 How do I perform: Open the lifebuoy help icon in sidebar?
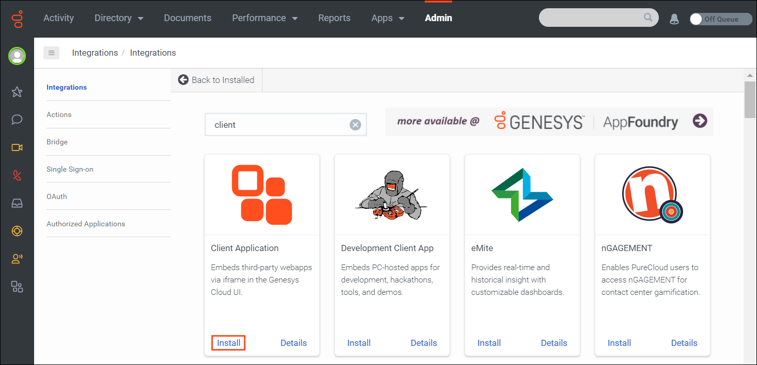(x=17, y=231)
